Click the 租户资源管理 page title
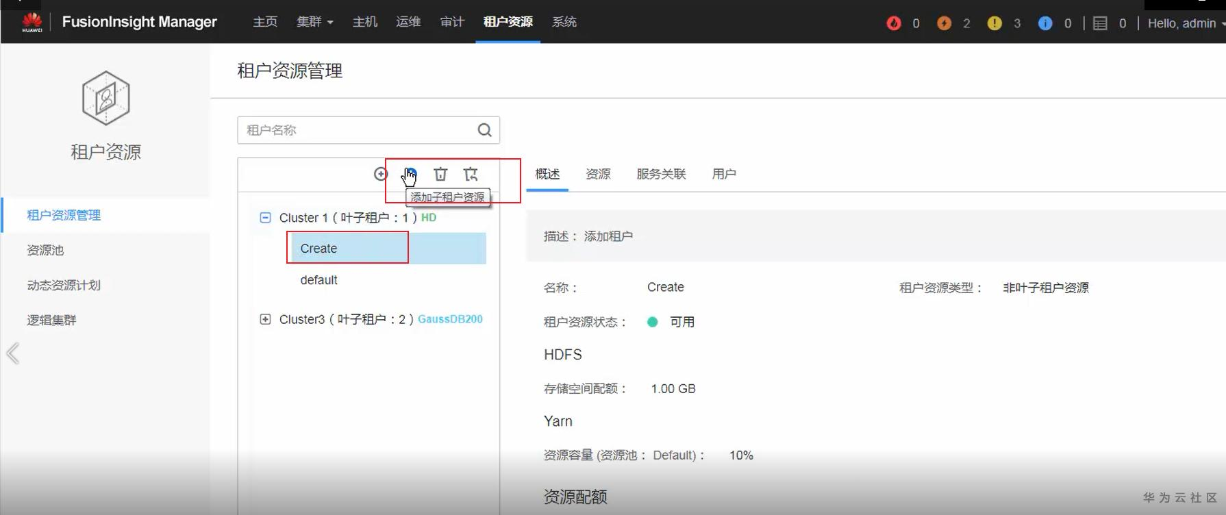 tap(290, 71)
